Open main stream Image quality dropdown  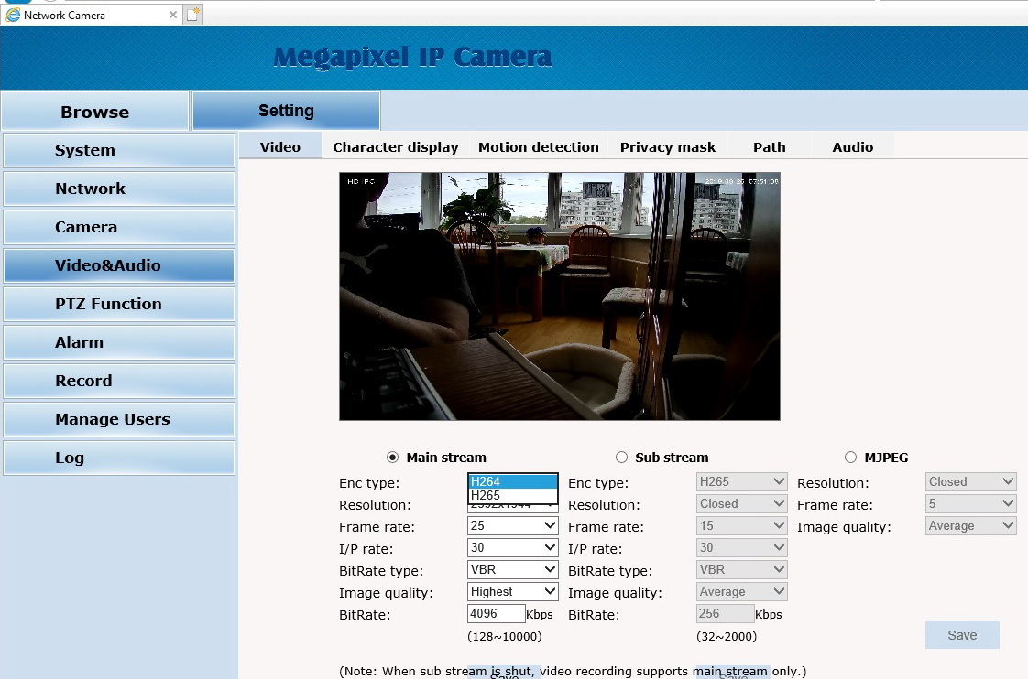[x=512, y=592]
